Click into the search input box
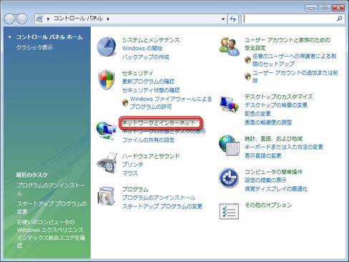This screenshot has height=262, width=349. [290, 19]
